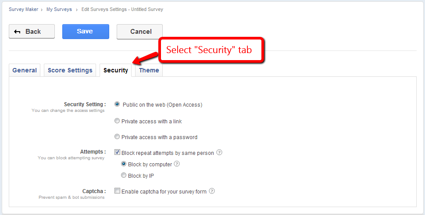Select Public on the web radio button

pos(117,104)
